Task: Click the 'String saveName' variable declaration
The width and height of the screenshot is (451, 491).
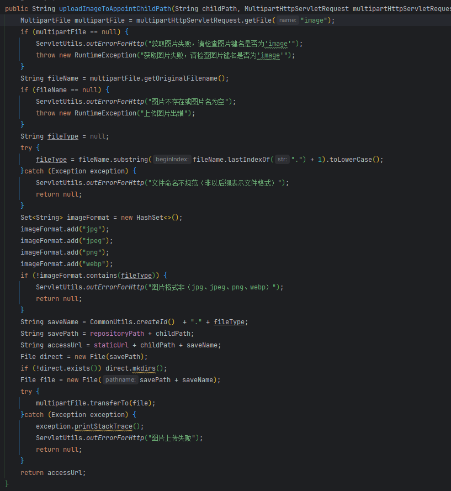Action: coord(50,322)
